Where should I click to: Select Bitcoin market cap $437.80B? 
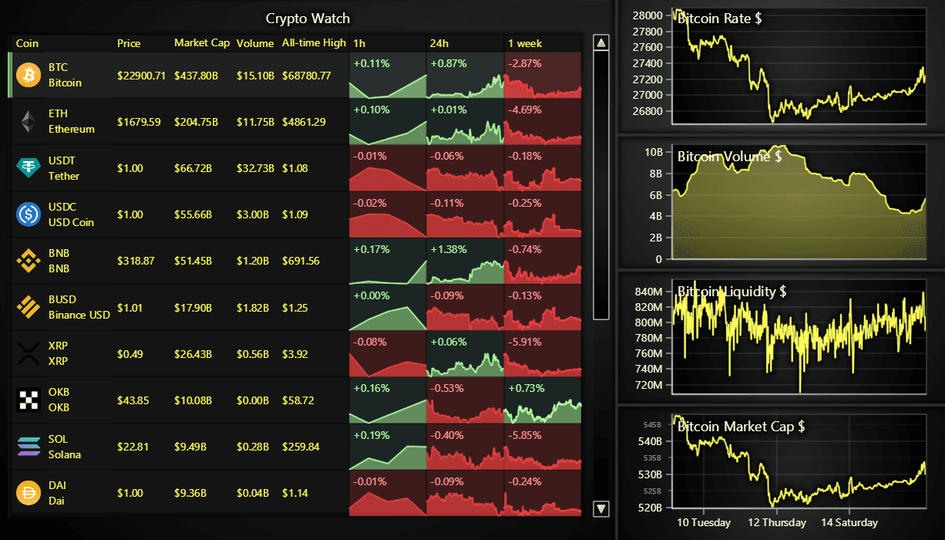[196, 76]
